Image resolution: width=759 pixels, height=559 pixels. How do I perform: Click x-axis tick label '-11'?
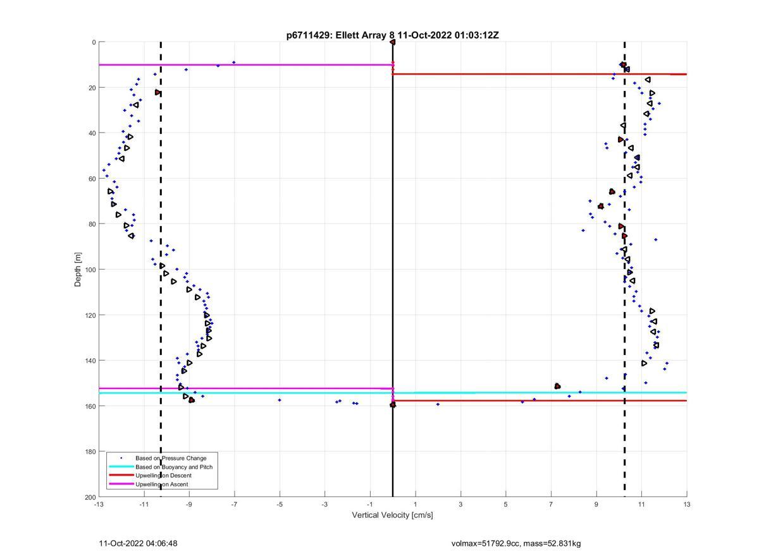(x=144, y=504)
